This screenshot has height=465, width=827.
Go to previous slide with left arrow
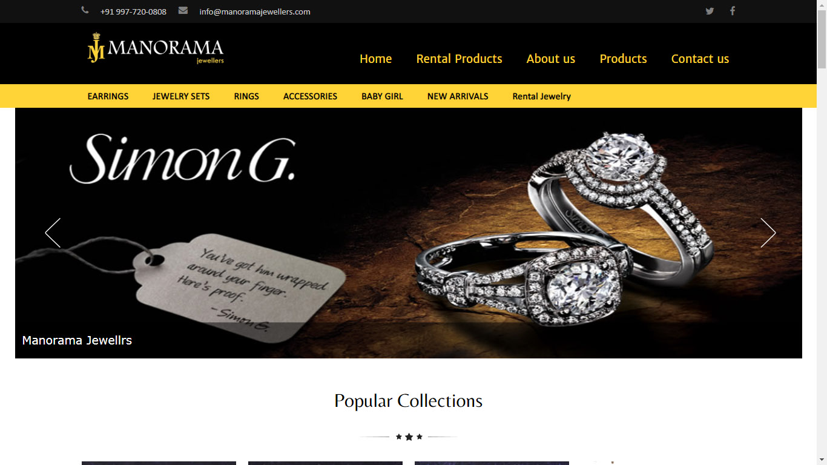pos(53,232)
